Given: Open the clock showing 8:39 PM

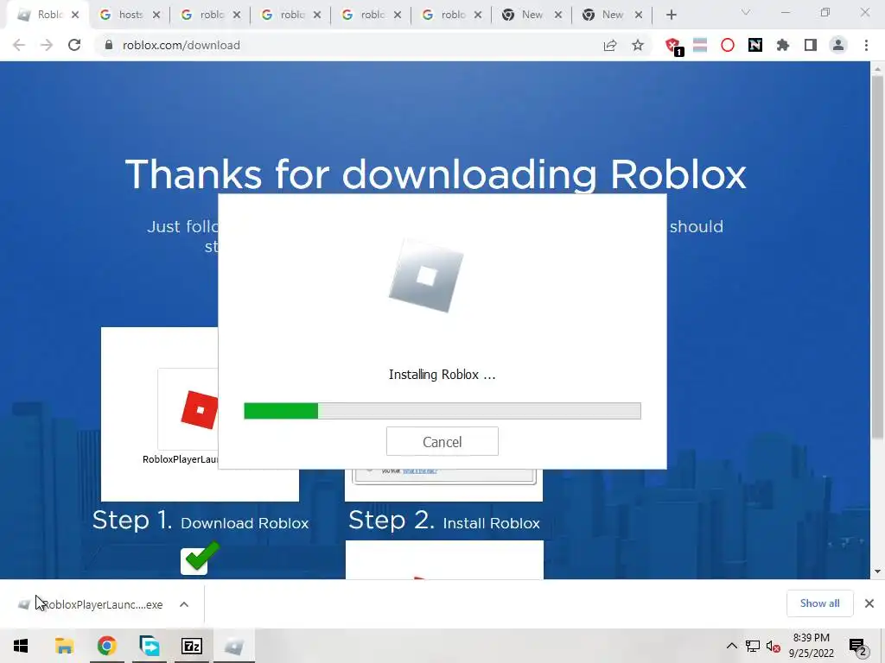Looking at the screenshot, I should pos(811,646).
